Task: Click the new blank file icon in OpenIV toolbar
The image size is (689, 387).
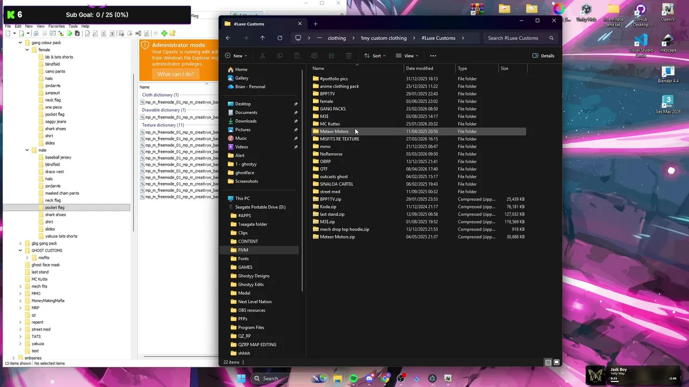Action: coord(8,33)
